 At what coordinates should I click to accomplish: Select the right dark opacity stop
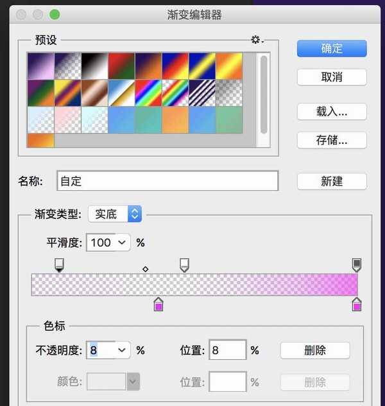pos(357,265)
